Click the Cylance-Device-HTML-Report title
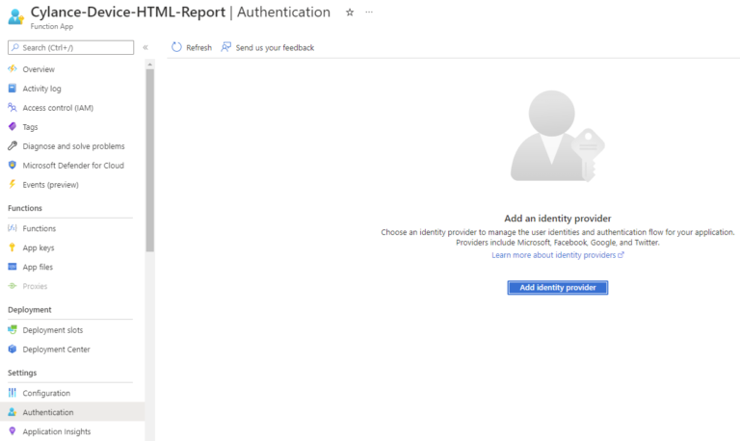Viewport: 740px width, 441px height. (x=128, y=13)
